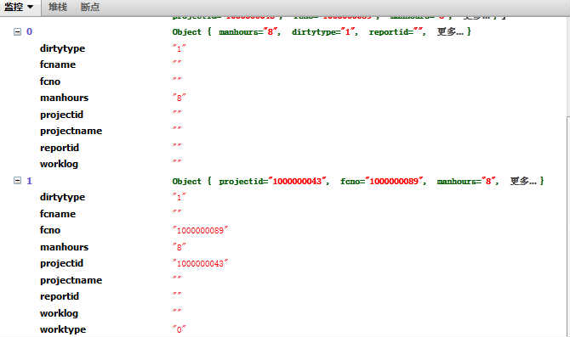Viewport: 570px width, 337px height.
Task: Select the projectid value "1000000043" in object 1
Action: pos(200,263)
